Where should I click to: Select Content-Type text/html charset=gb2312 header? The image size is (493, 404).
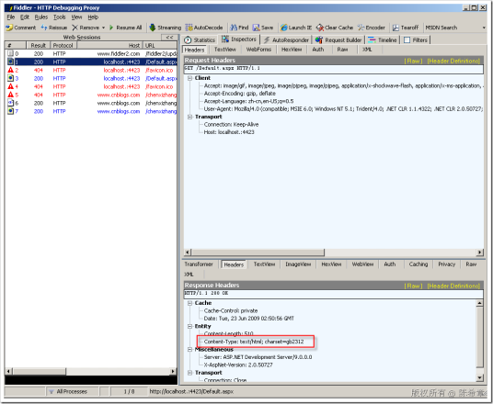tap(254, 342)
